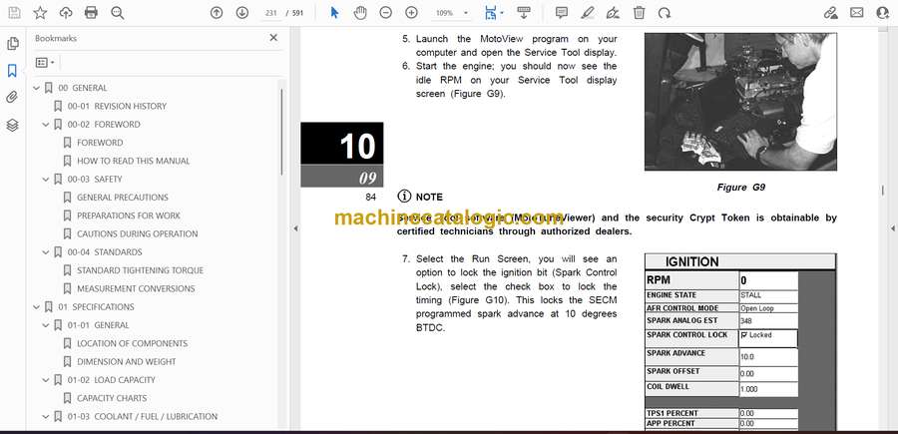Close the Bookmarks panel
898x434 pixels.
click(x=273, y=38)
